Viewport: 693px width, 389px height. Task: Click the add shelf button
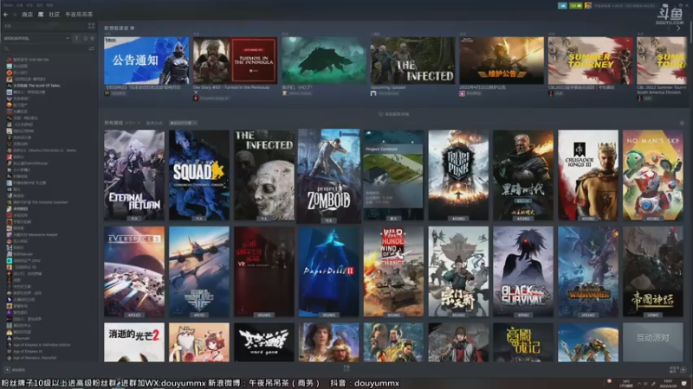tap(393, 114)
